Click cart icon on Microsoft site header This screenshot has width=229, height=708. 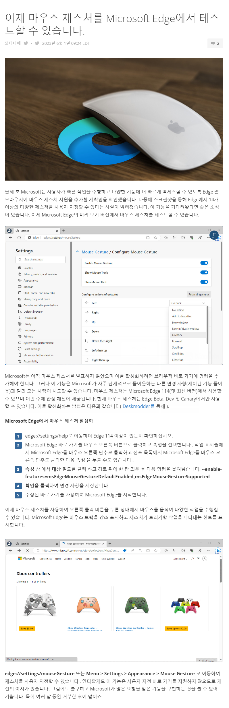(198, 559)
